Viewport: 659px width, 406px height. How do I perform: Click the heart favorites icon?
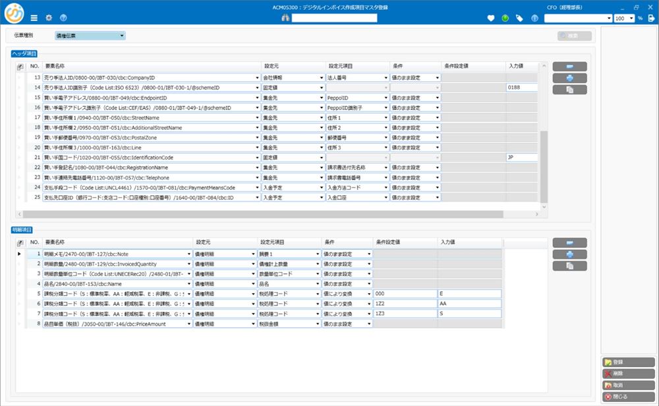(x=490, y=18)
